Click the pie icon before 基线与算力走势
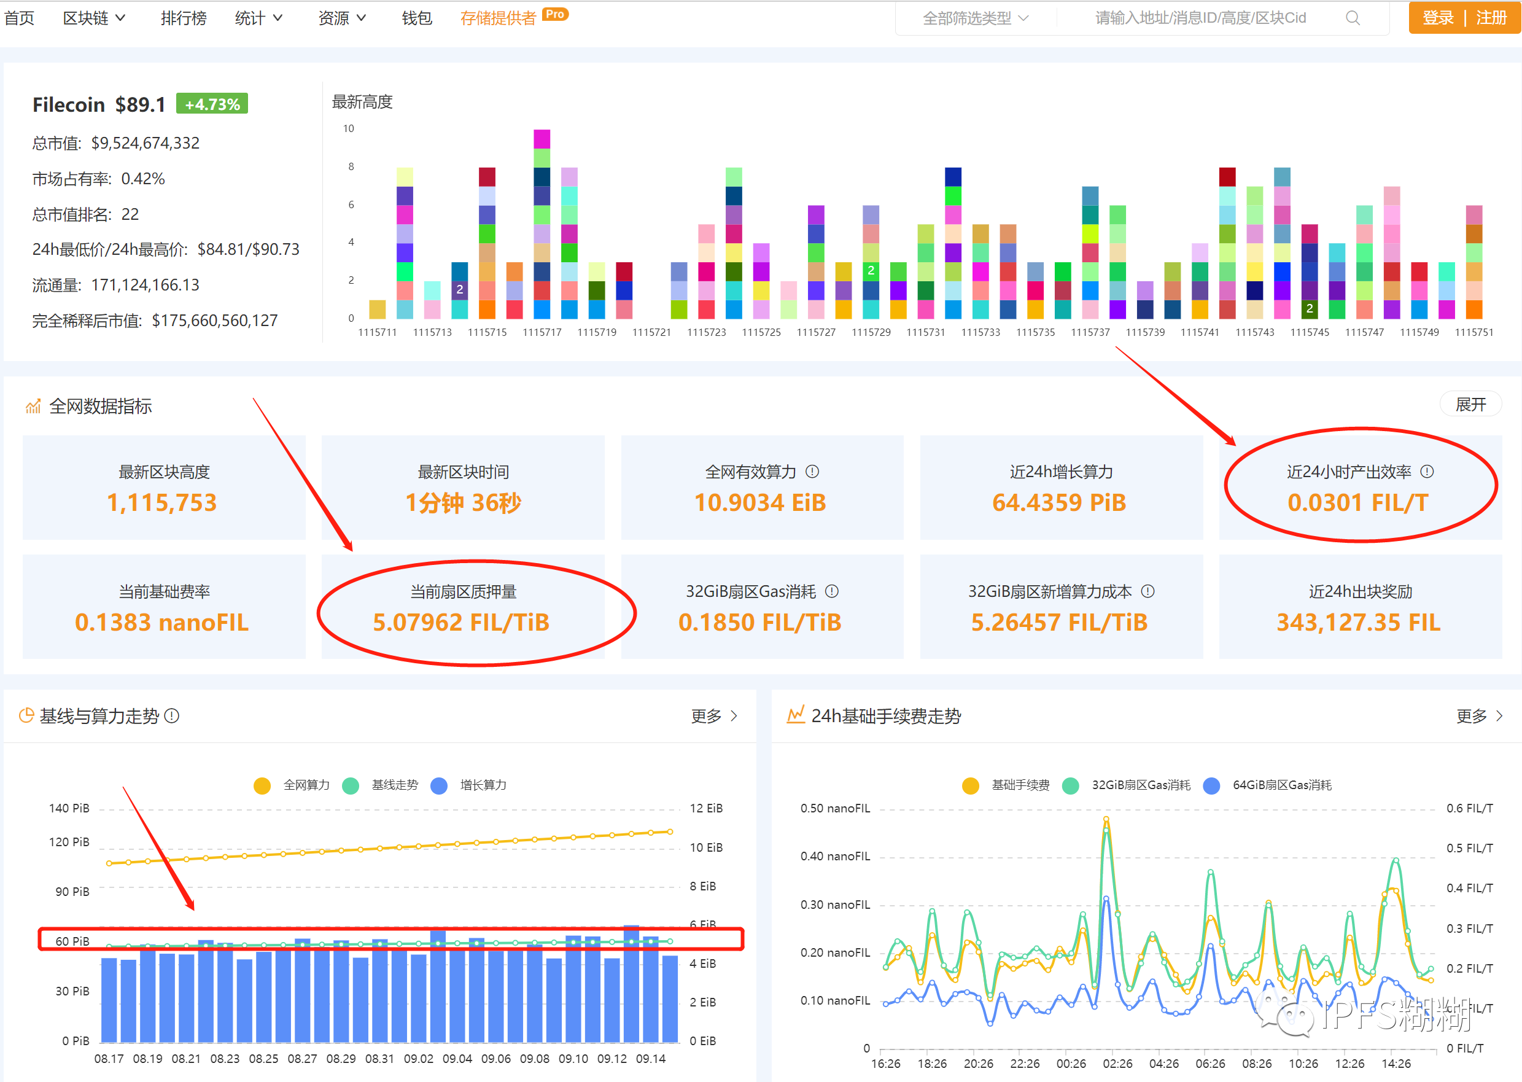The height and width of the screenshot is (1082, 1522). pos(26,715)
